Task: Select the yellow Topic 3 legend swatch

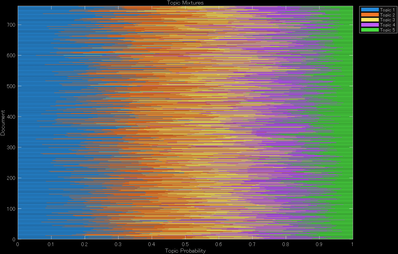Action: click(x=370, y=20)
